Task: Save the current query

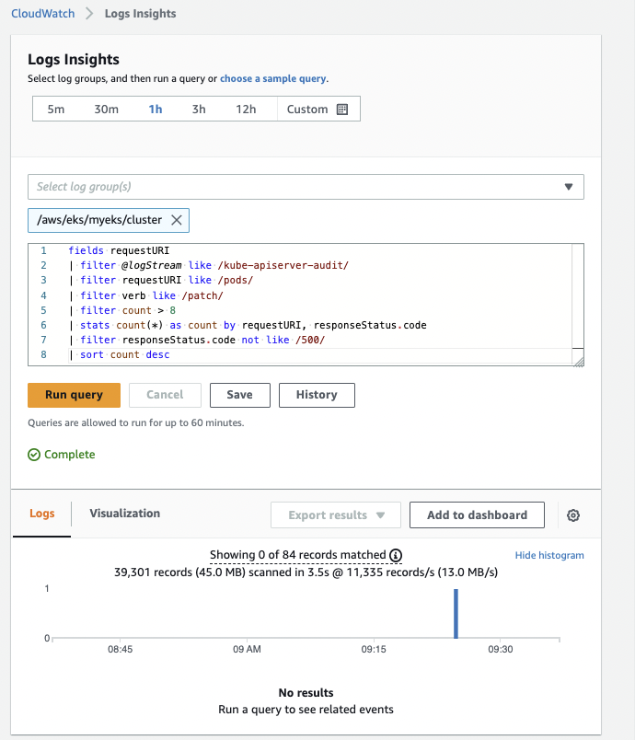Action: 239,395
